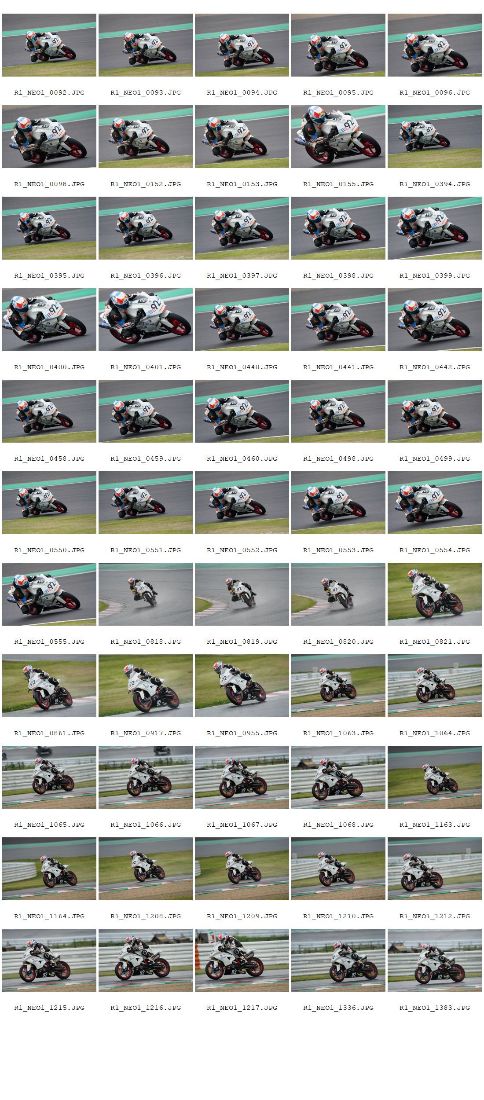
Task: Open wet track photo R1_NEO1_0818.JPG
Action: (146, 594)
